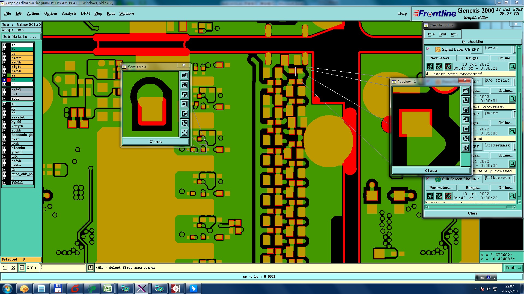Open Run menu in Checklist Editor
Image resolution: width=524 pixels, height=294 pixels.
[454, 34]
